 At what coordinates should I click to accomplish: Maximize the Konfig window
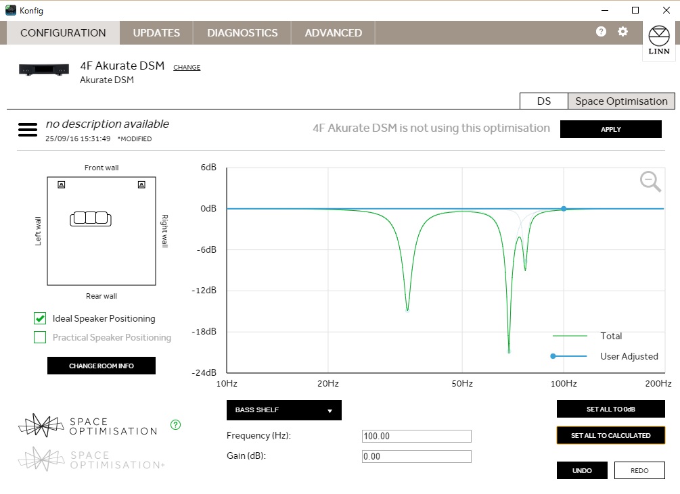[635, 10]
